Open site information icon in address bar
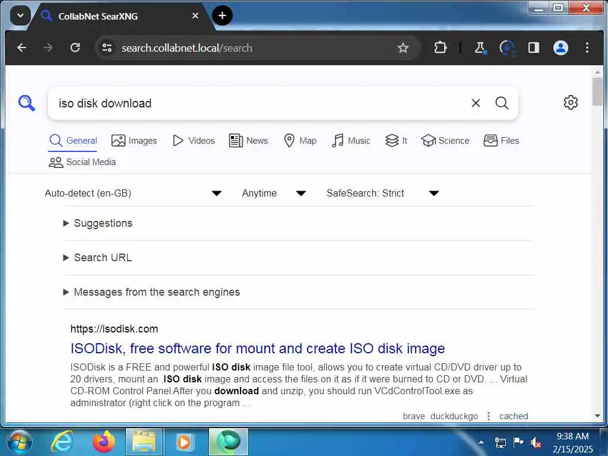The width and height of the screenshot is (608, 456). click(107, 47)
